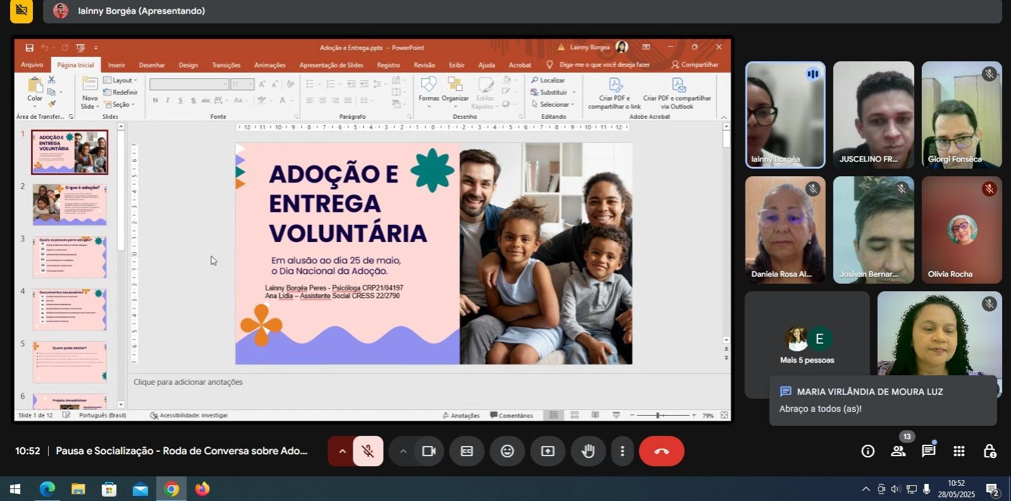
Task: Click the raise hand icon
Action: tap(588, 451)
